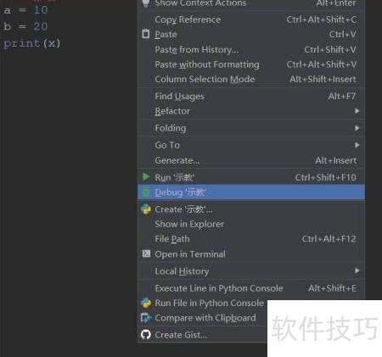Image resolution: width=382 pixels, height=357 pixels.
Task: Click the GitHub icon beside Create Gist
Action: coord(146,335)
